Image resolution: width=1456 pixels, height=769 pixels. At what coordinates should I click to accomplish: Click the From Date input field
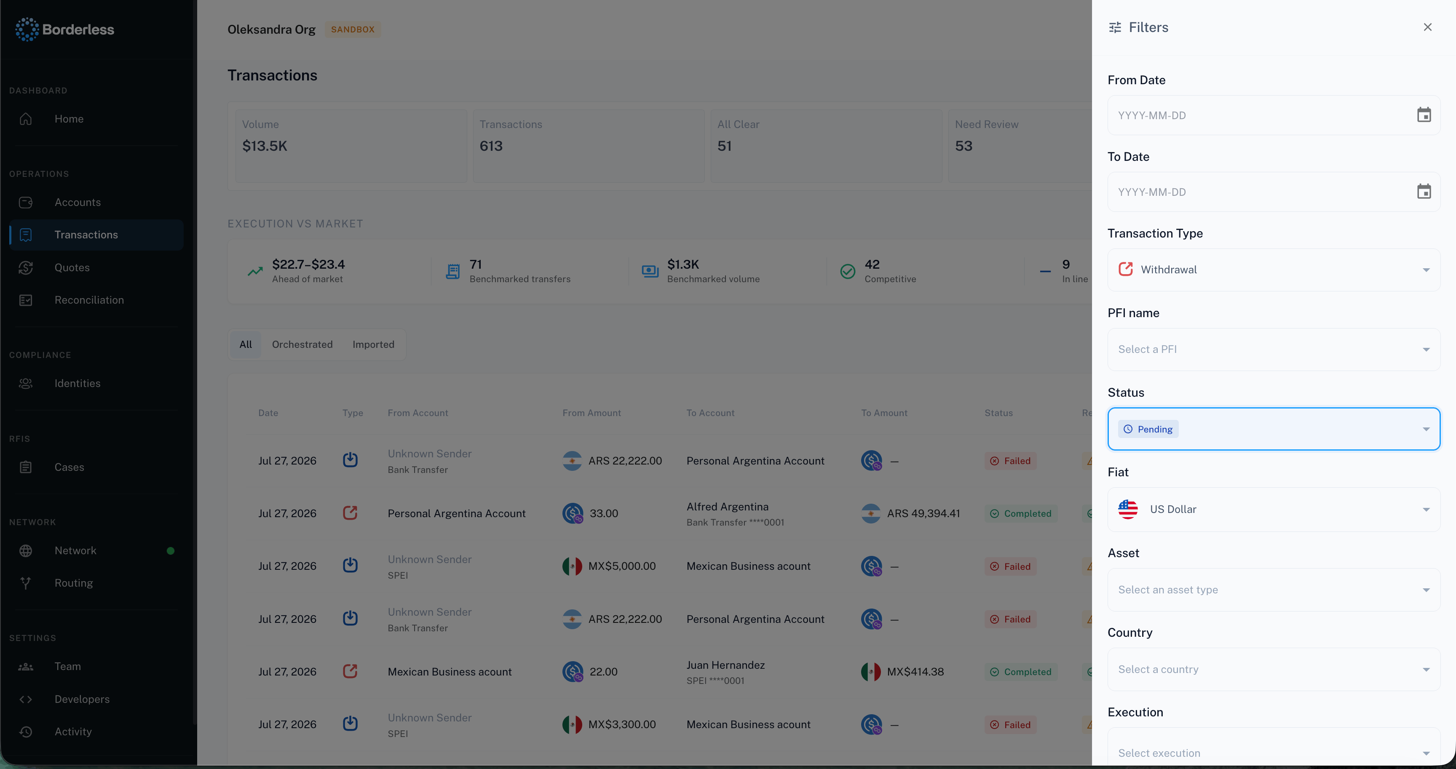(1274, 115)
